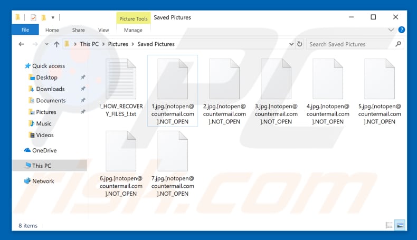Click the 7.jpg.[notopen@countermail.com].NOT_OPEN file name
This screenshot has width=417, height=240.
coord(173,186)
